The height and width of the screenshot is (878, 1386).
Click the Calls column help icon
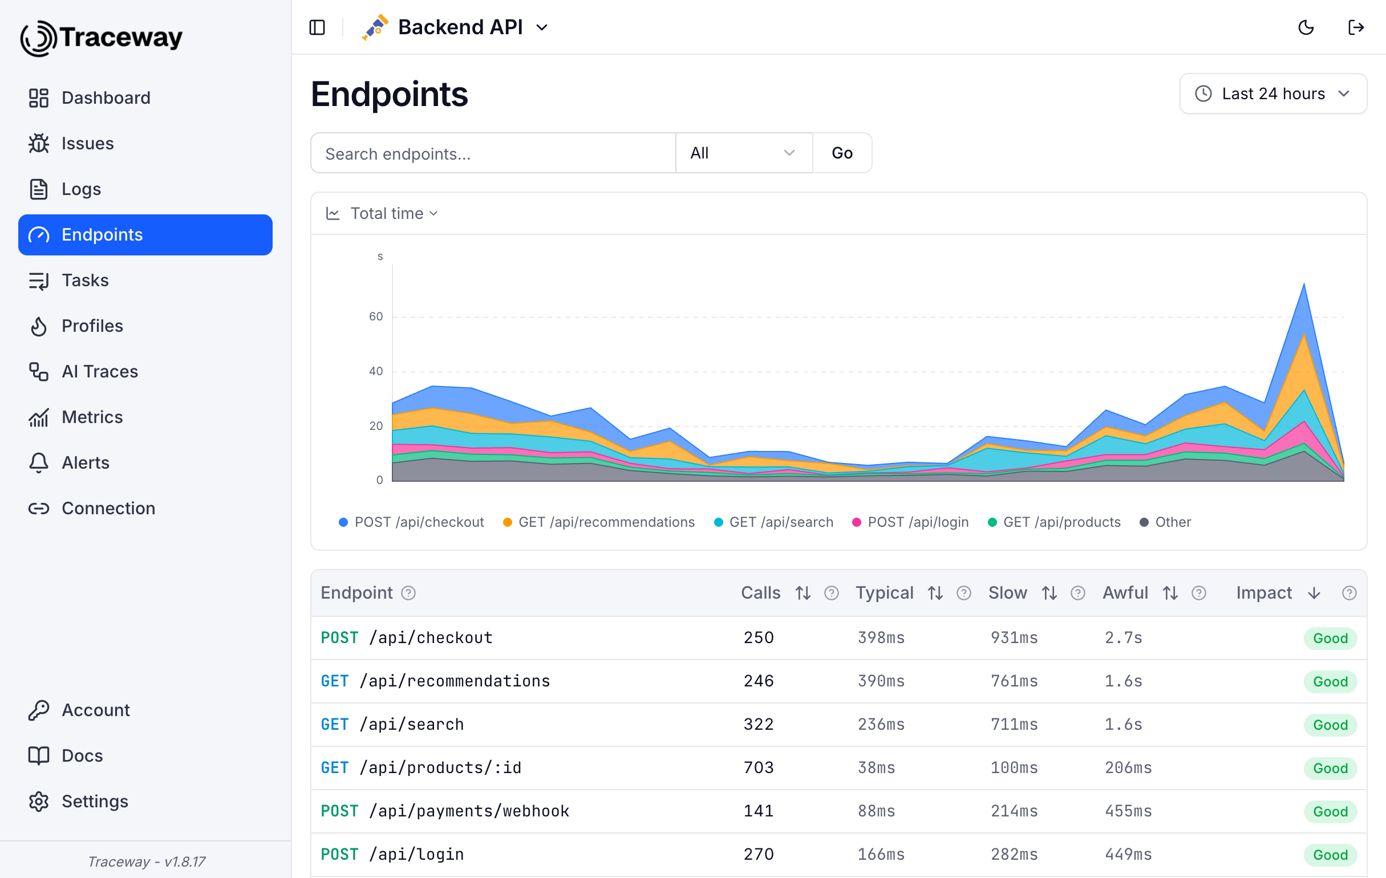pos(831,592)
